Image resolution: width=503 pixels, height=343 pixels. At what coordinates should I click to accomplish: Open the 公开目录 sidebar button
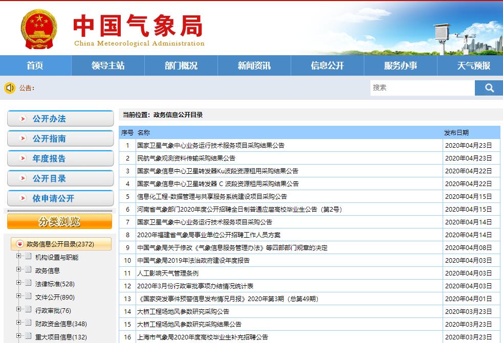pyautogui.click(x=60, y=178)
